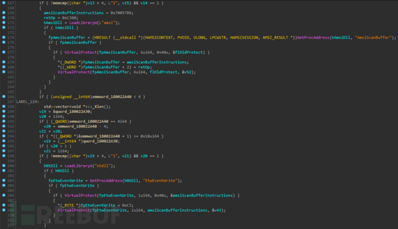Toggle breakpoint dot on line 167
Viewport: 398px width, 229px height.
point(4,3)
